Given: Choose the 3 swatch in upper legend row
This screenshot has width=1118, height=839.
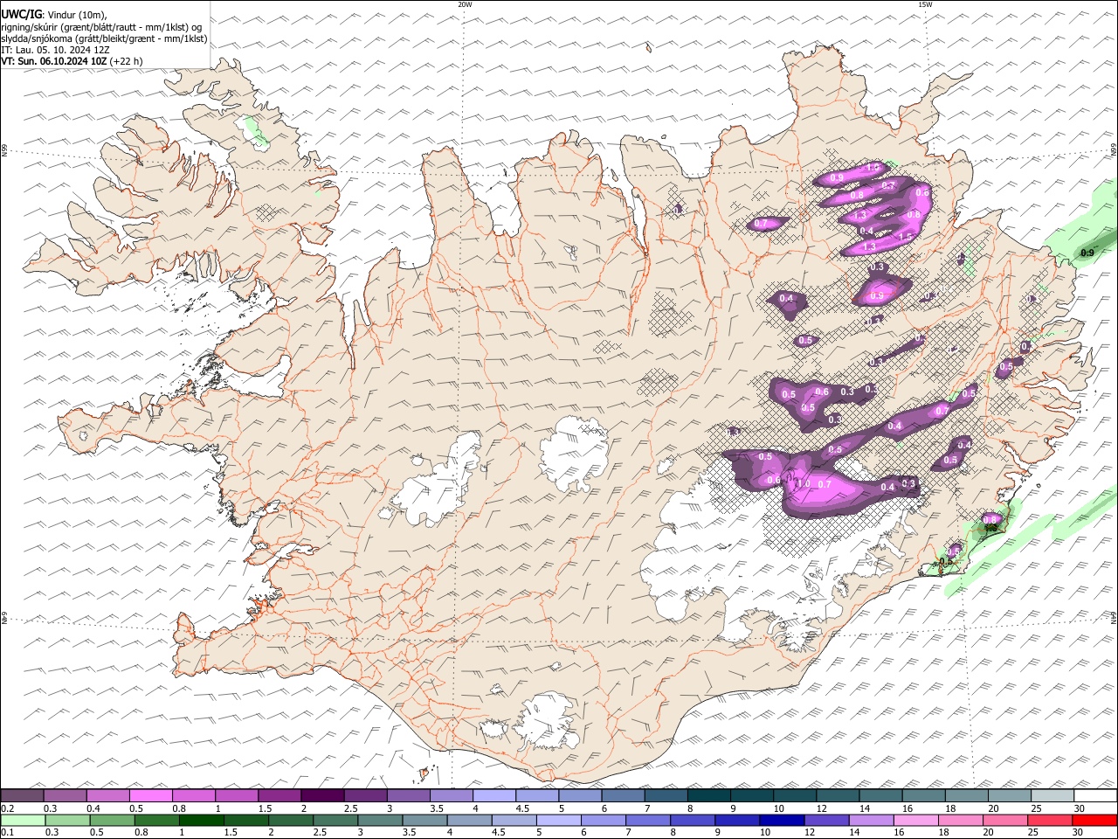Looking at the screenshot, I should tap(408, 795).
